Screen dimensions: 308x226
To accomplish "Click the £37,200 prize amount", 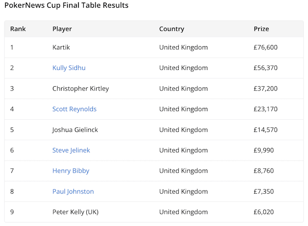I will pos(266,88).
